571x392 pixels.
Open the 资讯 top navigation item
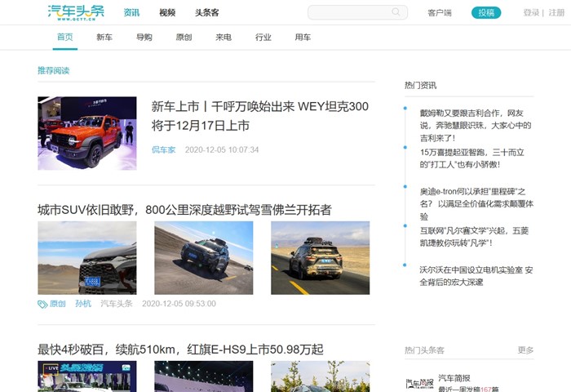131,13
